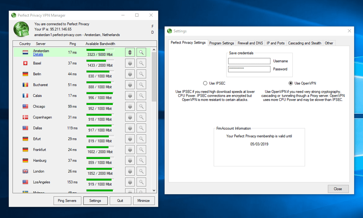This screenshot has height=218, width=363.
Task: Click the Server column header
Action: pos(41,44)
